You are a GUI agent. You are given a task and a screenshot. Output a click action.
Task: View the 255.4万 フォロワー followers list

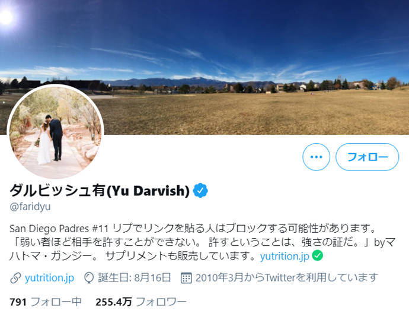coord(141,302)
